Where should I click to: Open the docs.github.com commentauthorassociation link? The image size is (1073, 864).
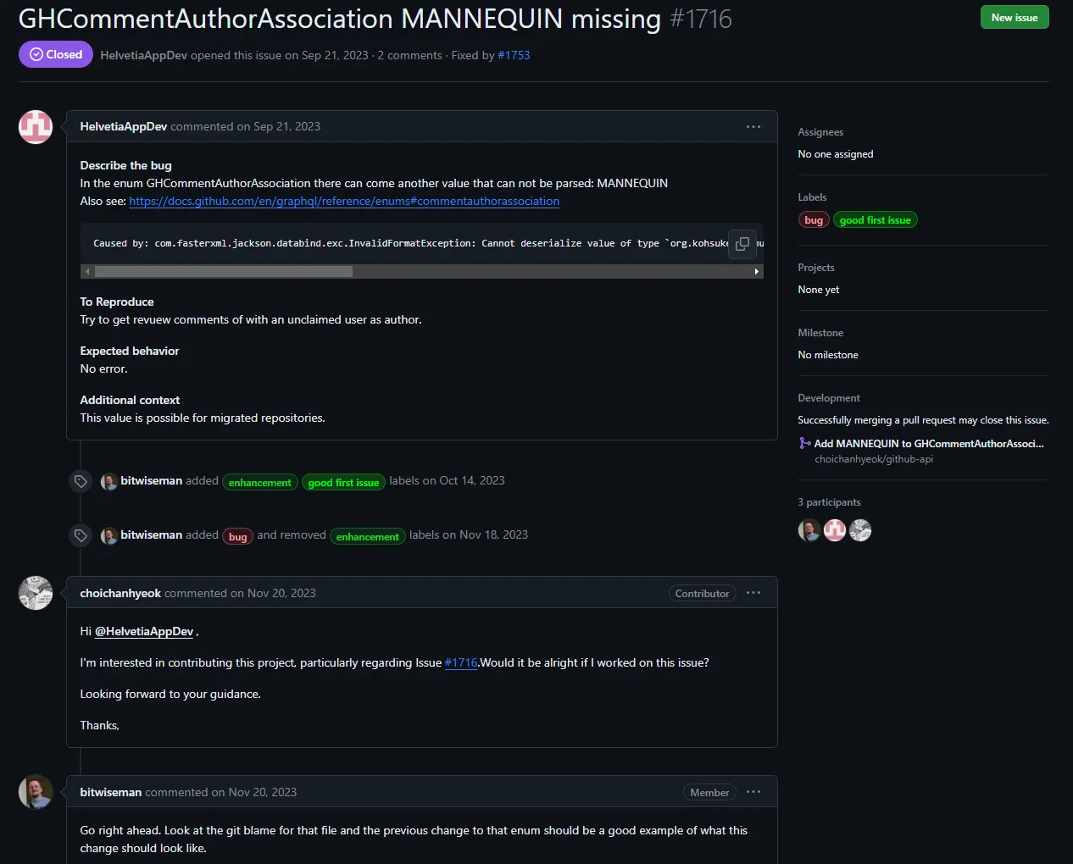(x=344, y=201)
